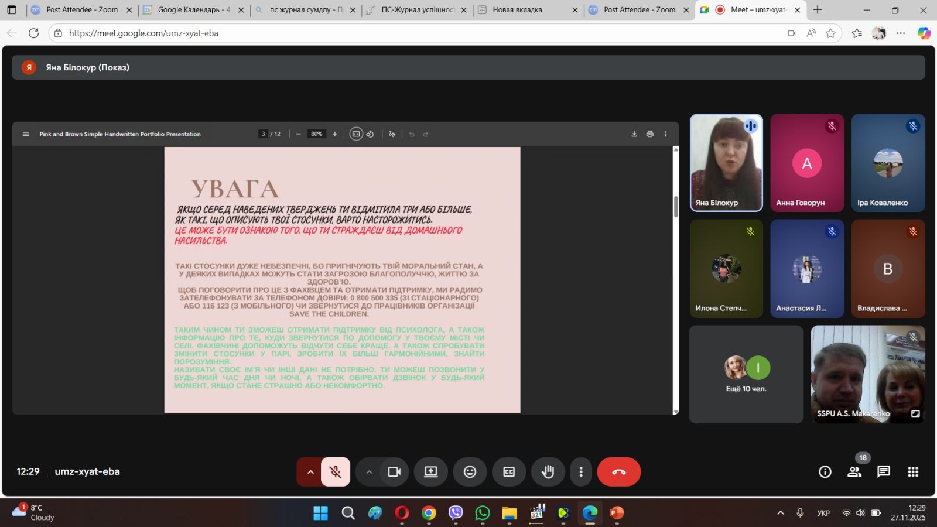Open the chat panel icon
937x527 pixels.
click(883, 472)
